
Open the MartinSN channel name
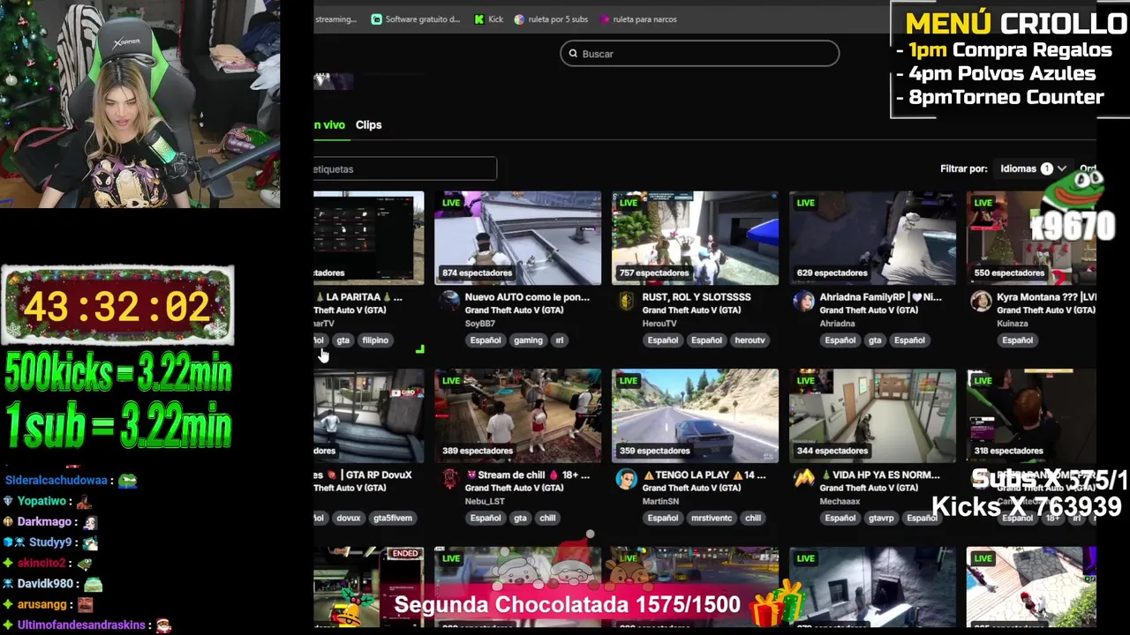pos(660,502)
